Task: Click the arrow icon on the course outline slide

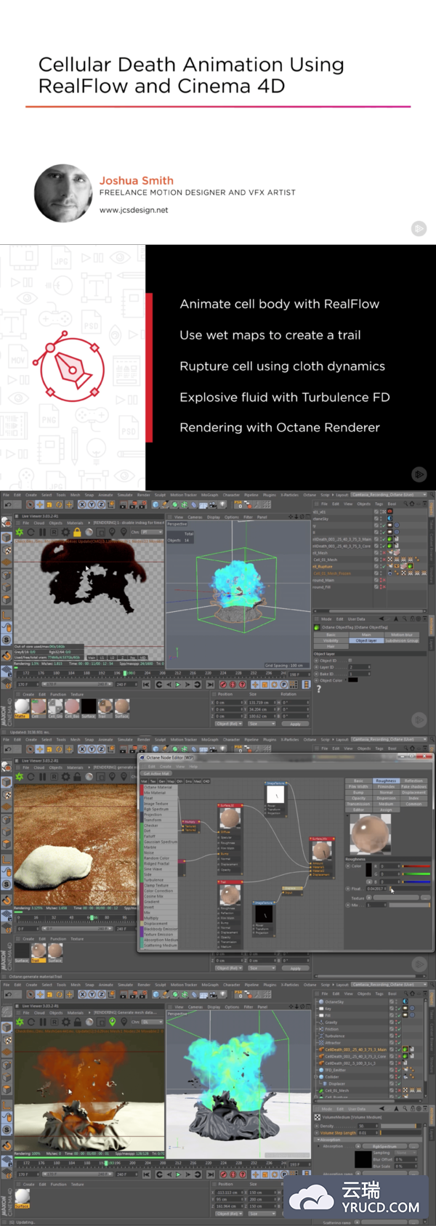Action: point(419,475)
